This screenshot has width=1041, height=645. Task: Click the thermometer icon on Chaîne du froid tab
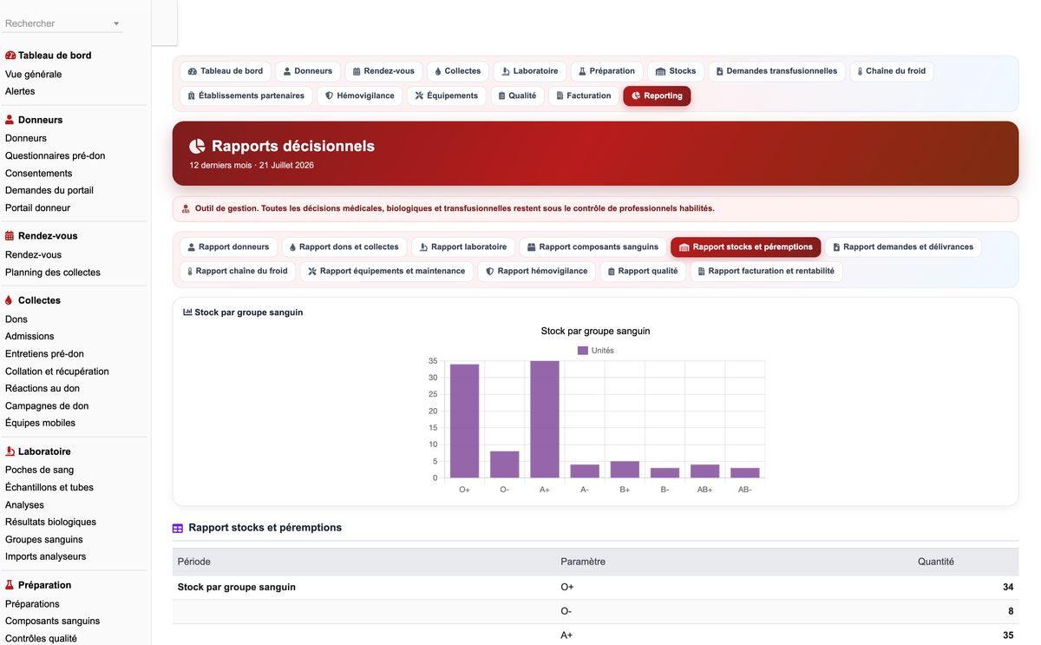[x=860, y=71]
